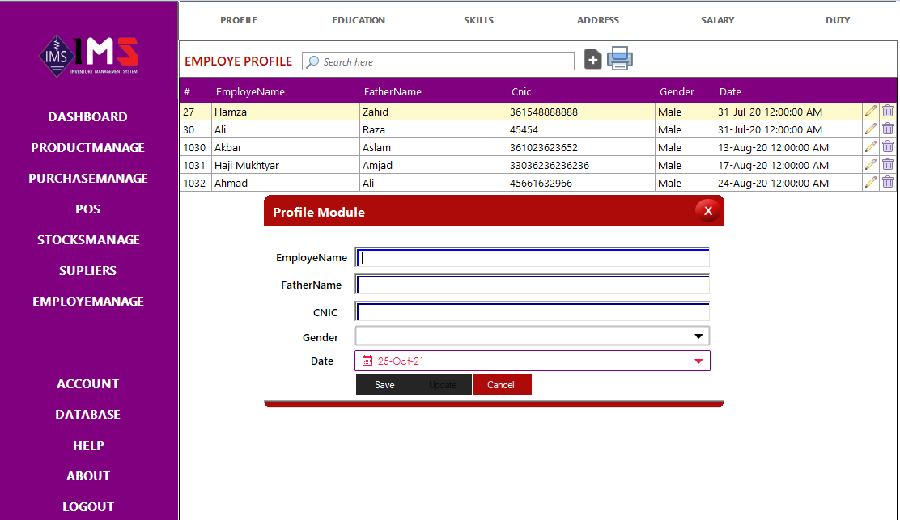Click the Date column header in the table
Screen dimensions: 900x520
tap(730, 91)
